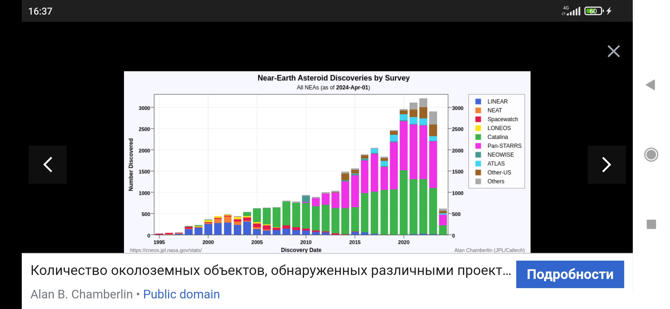
Task: Tap the Alan B. Chamberlin author text
Action: pos(81,294)
